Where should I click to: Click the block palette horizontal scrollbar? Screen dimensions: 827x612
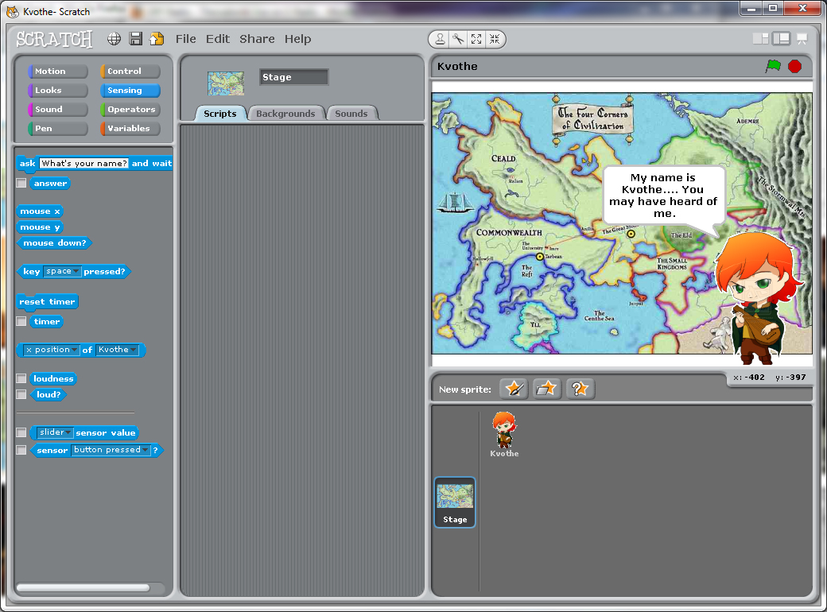pos(83,587)
